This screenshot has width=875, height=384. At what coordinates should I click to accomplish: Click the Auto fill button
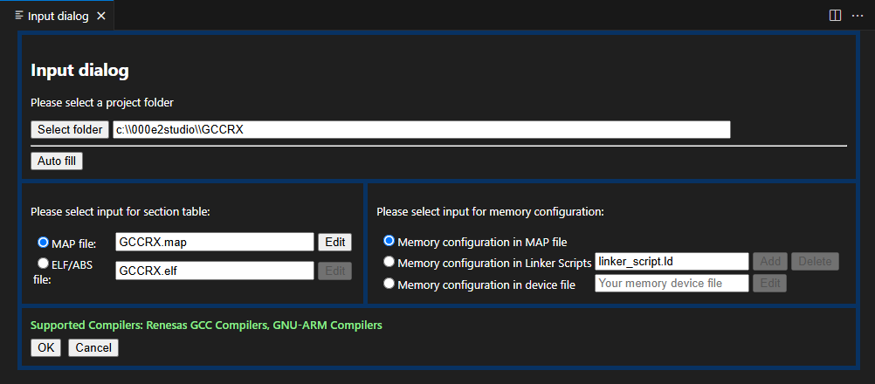(57, 161)
